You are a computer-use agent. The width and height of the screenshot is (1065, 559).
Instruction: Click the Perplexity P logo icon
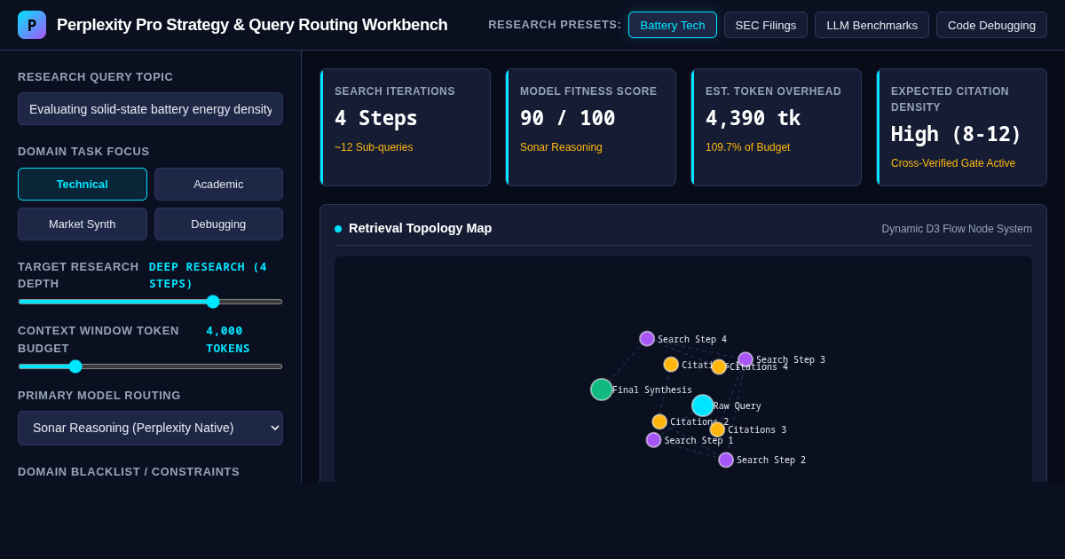click(x=32, y=25)
